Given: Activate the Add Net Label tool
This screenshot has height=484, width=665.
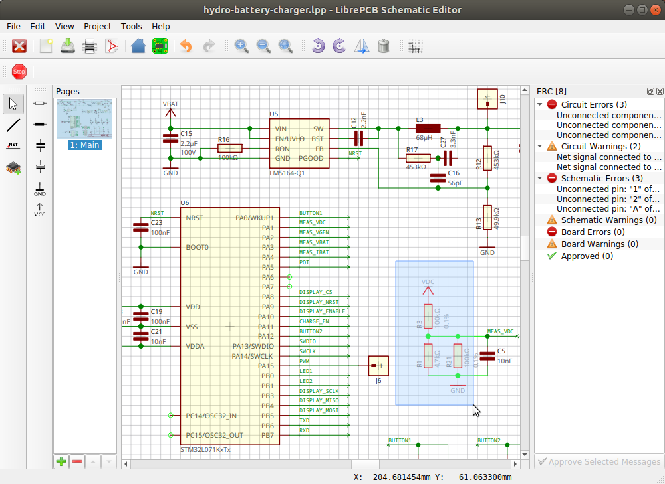Looking at the screenshot, I should 13,146.
